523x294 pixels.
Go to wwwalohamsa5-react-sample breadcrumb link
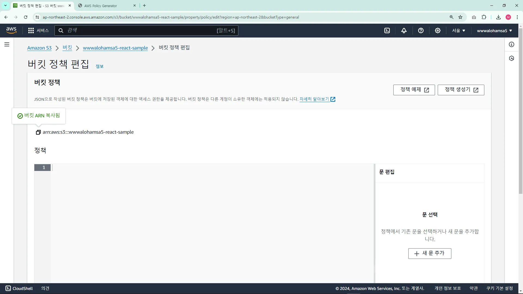[115, 48]
